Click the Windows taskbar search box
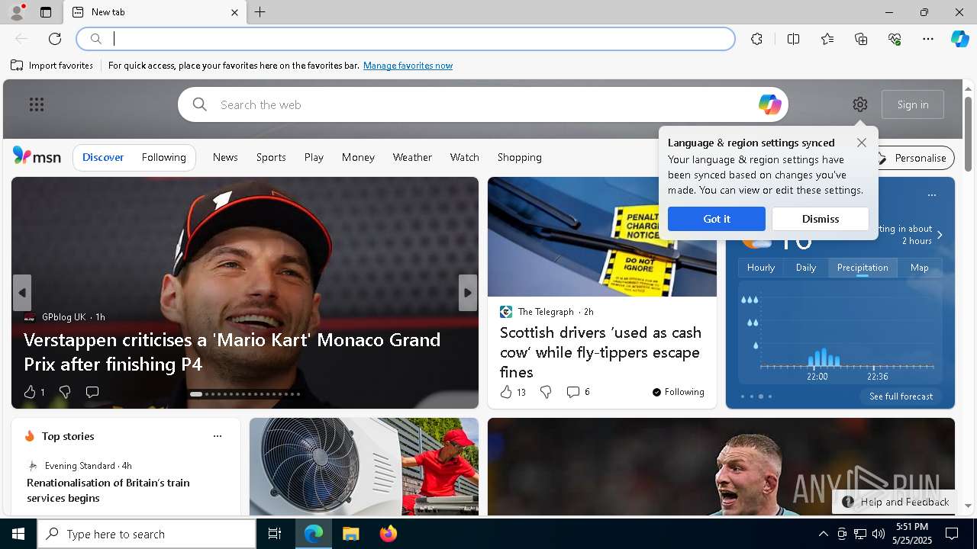977x549 pixels. (147, 534)
